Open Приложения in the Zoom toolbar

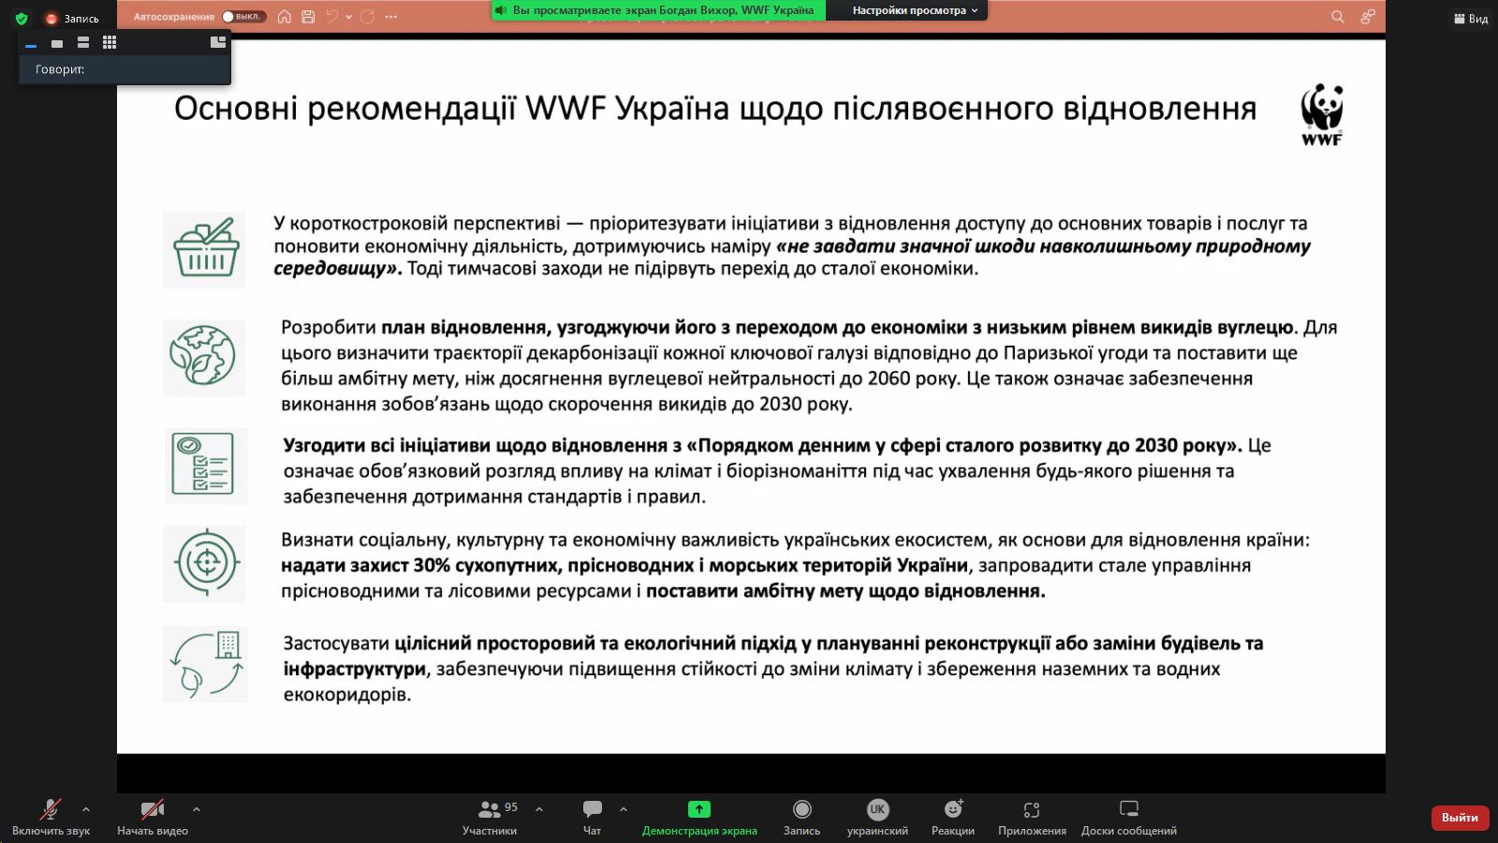pyautogui.click(x=1033, y=815)
